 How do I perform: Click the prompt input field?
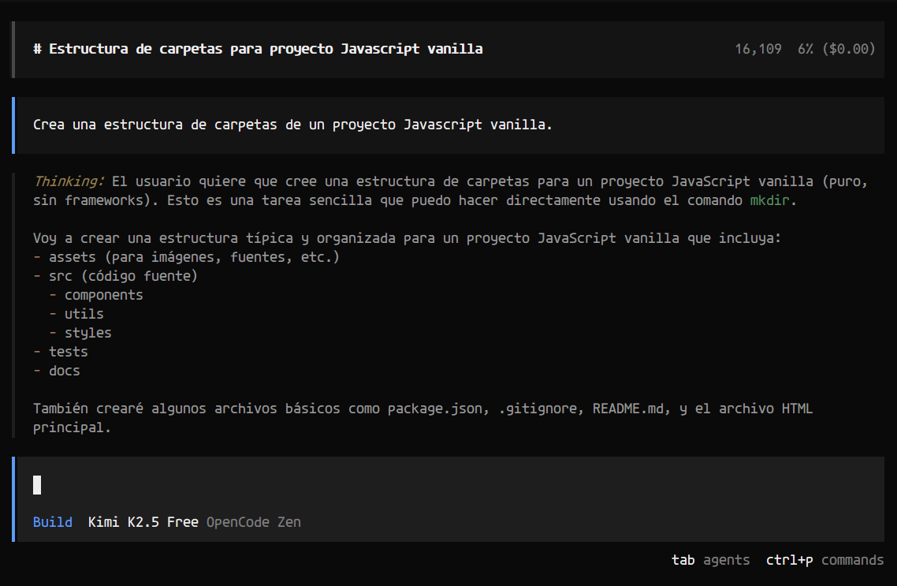441,485
